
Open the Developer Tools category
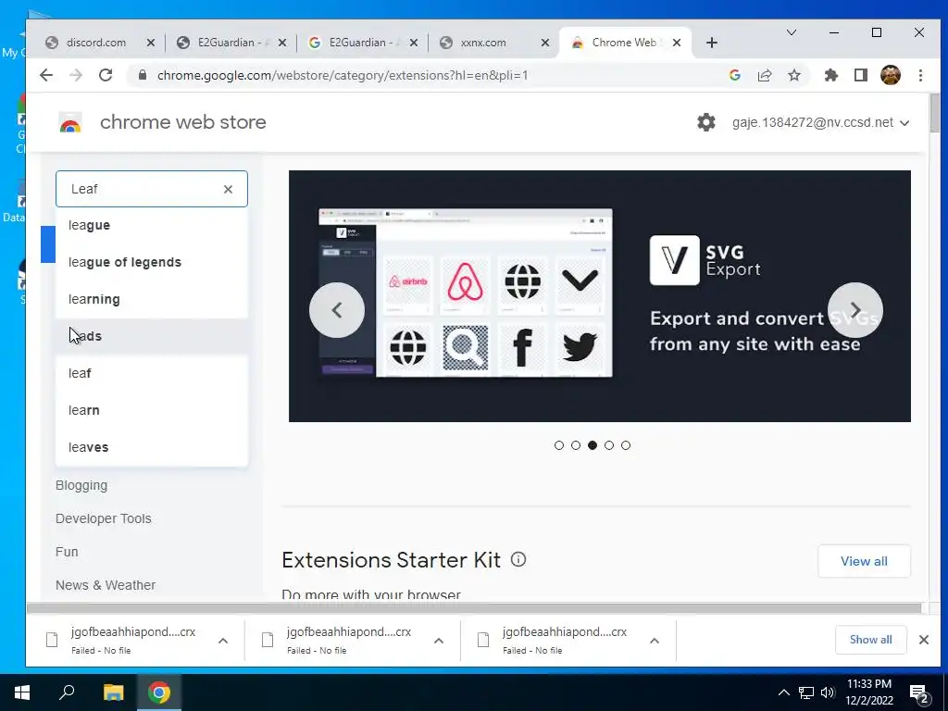[x=104, y=518]
